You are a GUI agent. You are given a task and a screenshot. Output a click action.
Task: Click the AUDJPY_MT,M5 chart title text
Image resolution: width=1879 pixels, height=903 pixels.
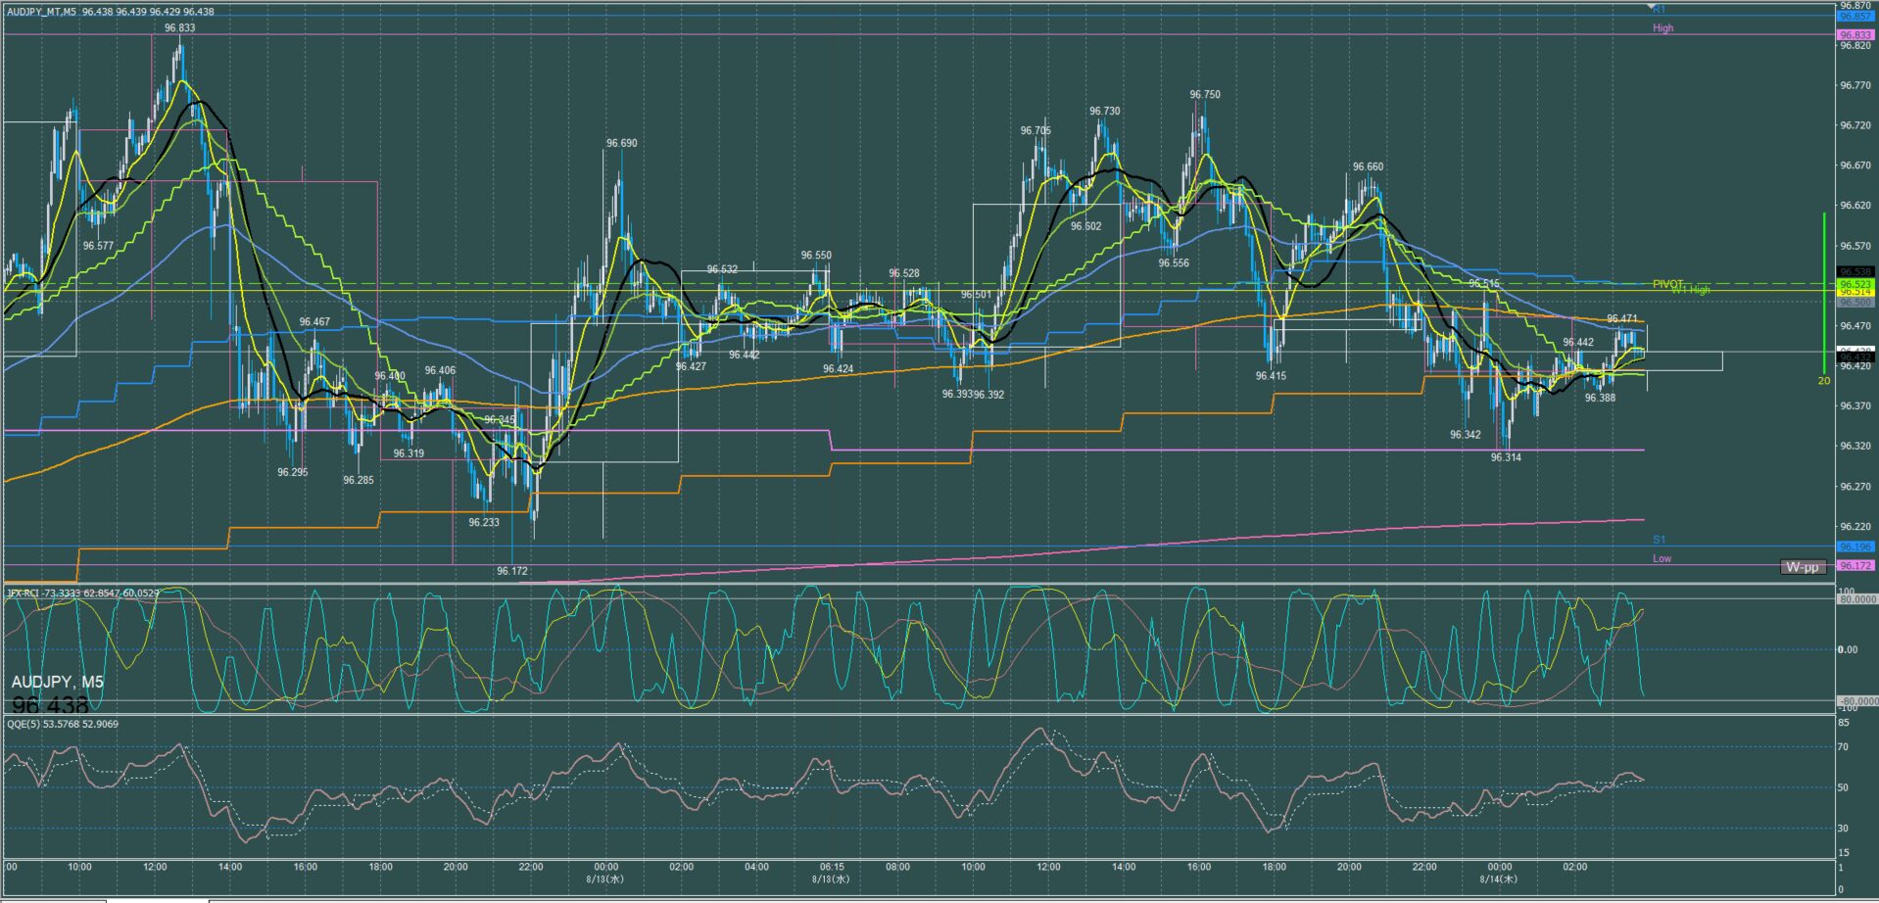pyautogui.click(x=41, y=12)
